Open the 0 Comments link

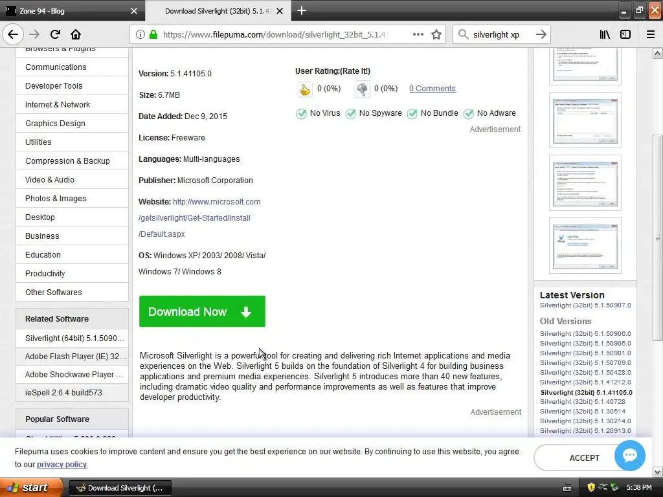tap(432, 88)
